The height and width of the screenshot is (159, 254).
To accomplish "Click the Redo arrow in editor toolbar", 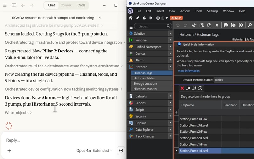I will tap(185, 25).
